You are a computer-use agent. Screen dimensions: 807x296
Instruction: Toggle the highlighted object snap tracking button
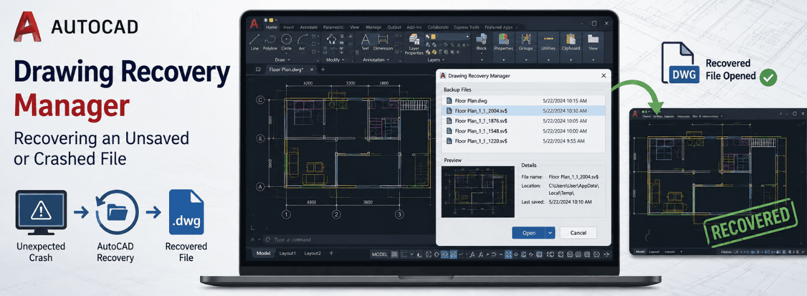point(445,254)
